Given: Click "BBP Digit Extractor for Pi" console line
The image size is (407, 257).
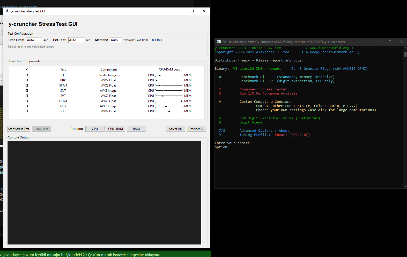Looking at the screenshot, I should click(267, 118).
